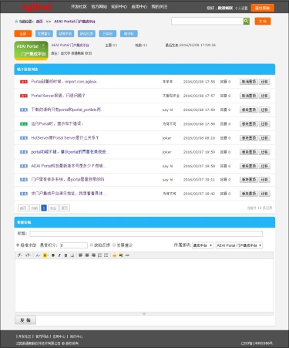
Task: Click the green AEAI Portal board badge
Action: tap(31, 50)
